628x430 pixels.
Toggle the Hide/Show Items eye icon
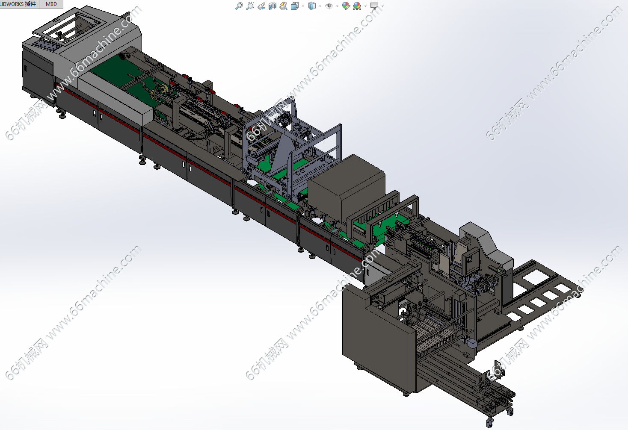click(x=329, y=6)
